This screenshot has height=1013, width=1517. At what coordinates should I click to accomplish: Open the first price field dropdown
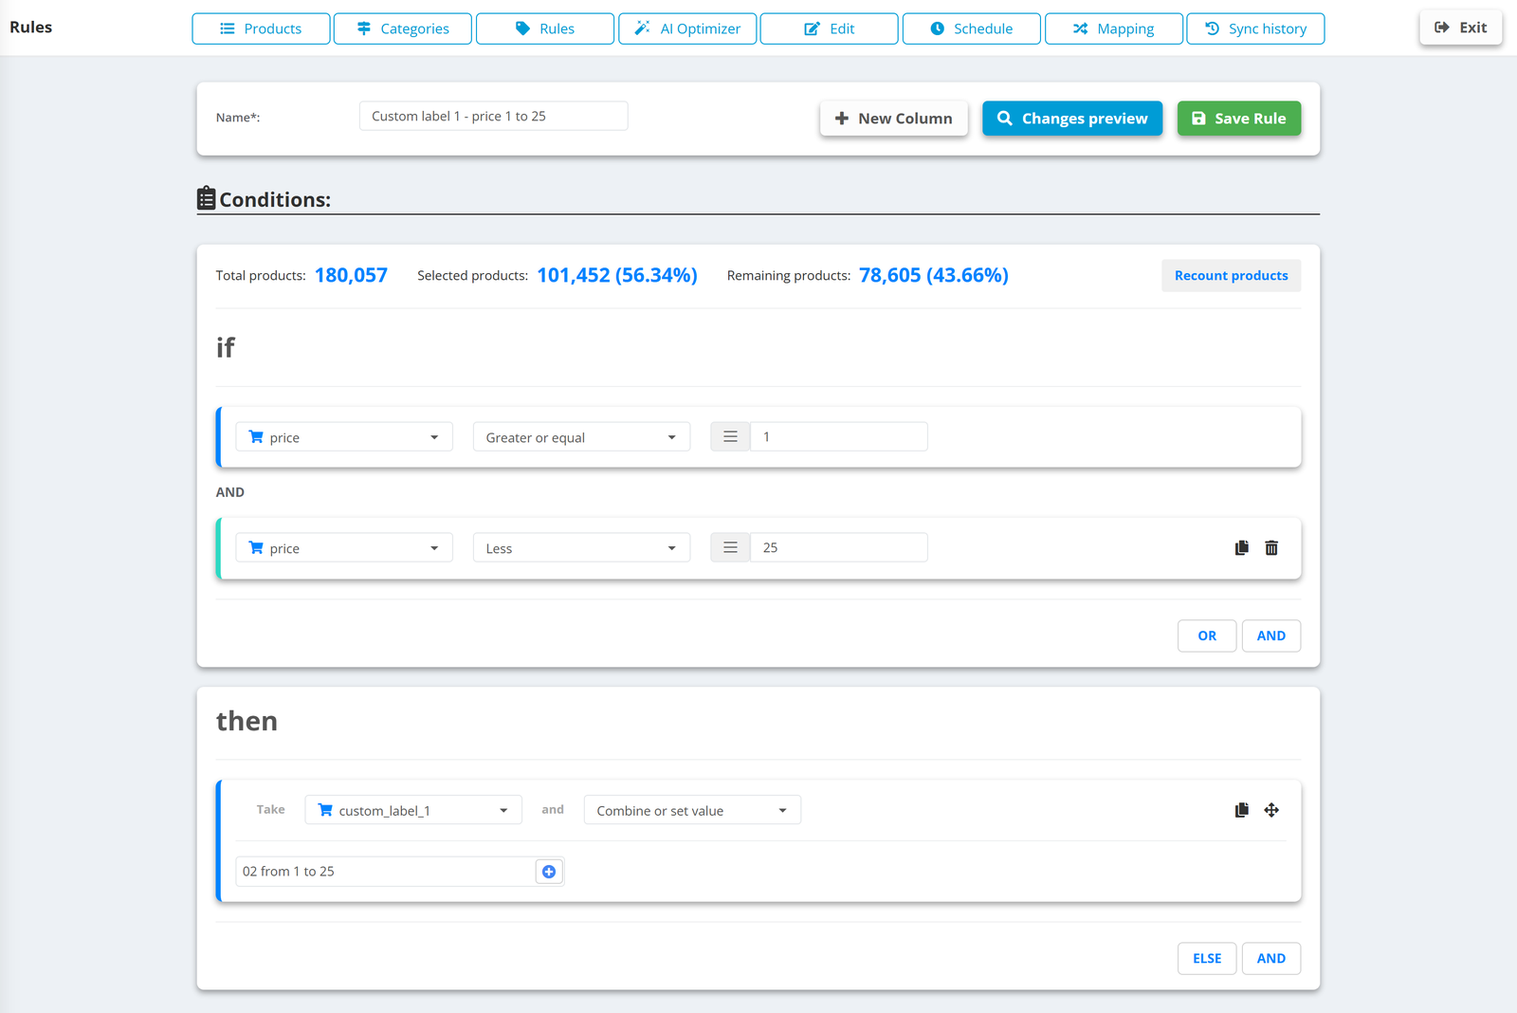(x=344, y=437)
